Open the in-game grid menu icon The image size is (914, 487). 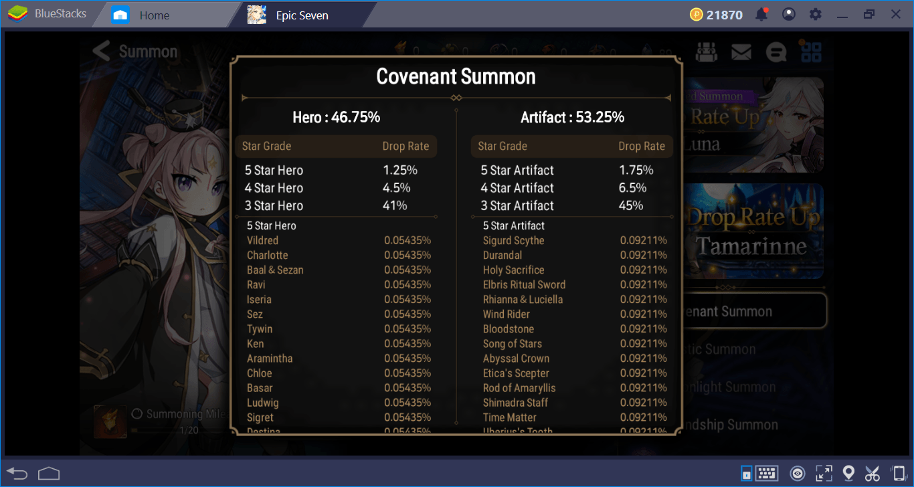coord(811,52)
